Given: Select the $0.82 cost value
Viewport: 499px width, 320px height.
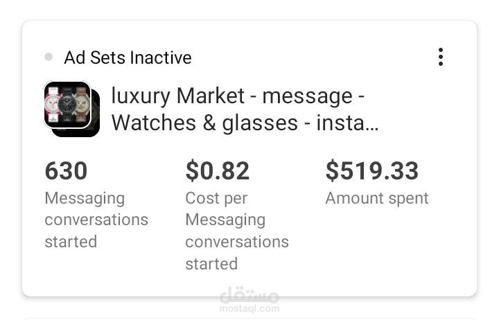Looking at the screenshot, I should pos(217,170).
